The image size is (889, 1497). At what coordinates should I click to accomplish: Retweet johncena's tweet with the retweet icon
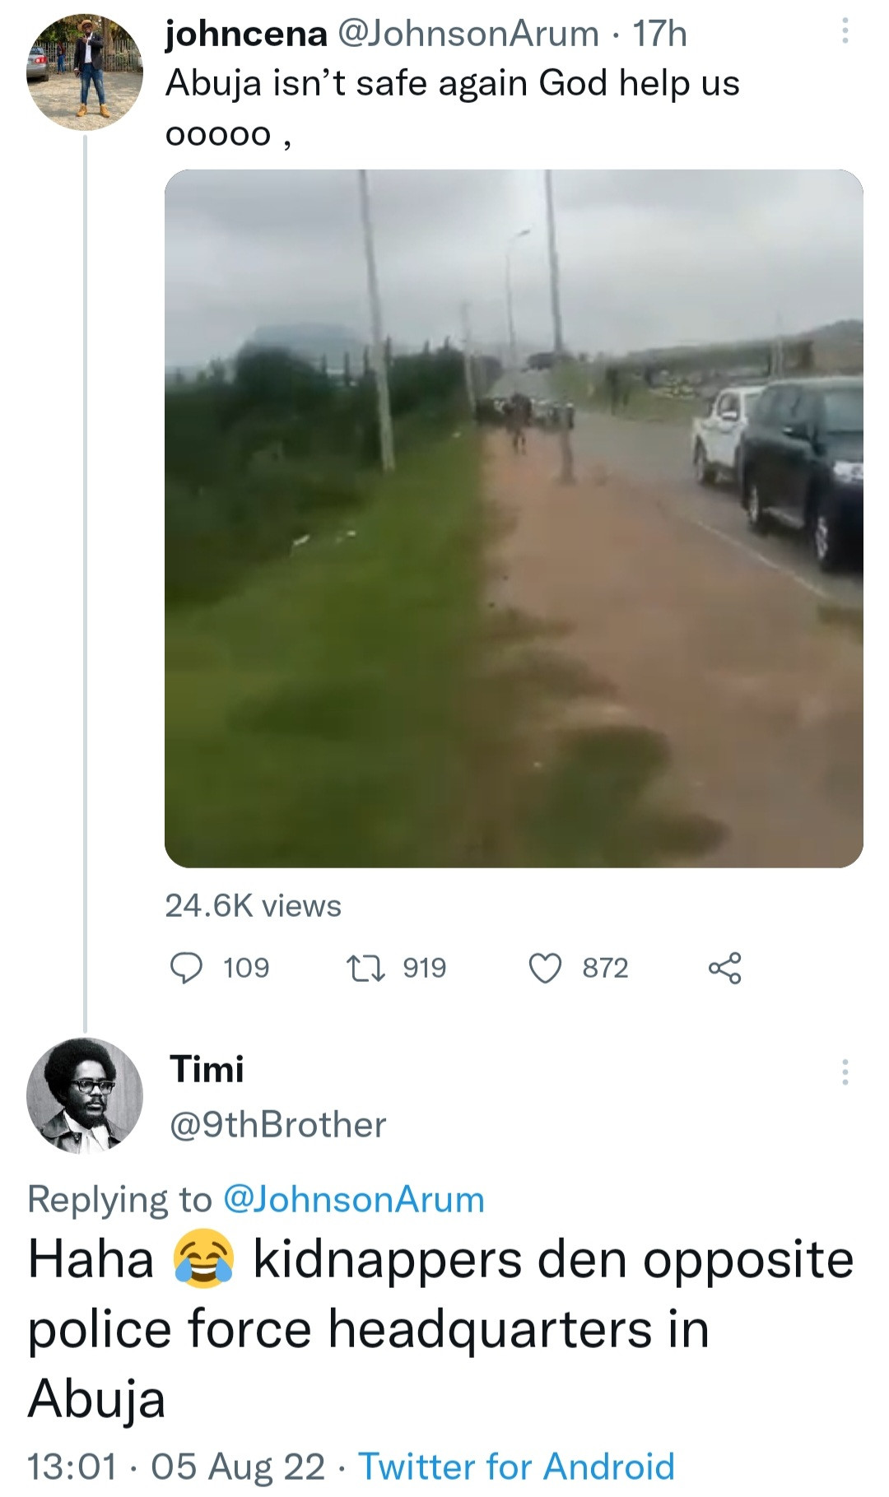[365, 967]
